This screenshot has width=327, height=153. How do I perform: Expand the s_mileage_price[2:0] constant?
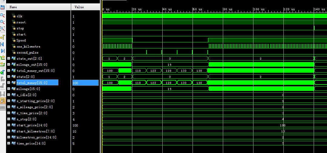click(x=8, y=107)
